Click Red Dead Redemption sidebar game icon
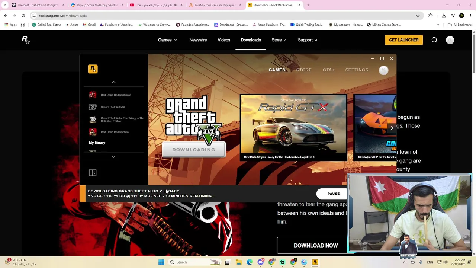This screenshot has width=476, height=268. coord(93,132)
